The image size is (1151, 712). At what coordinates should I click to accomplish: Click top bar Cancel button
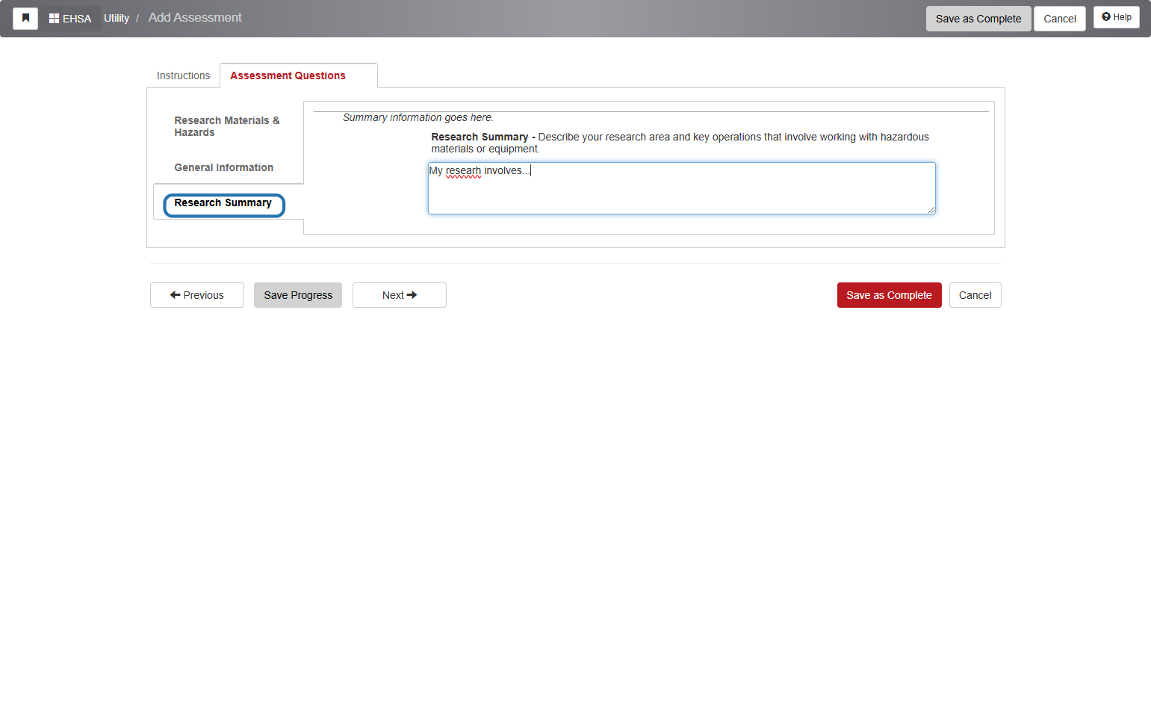(1059, 19)
